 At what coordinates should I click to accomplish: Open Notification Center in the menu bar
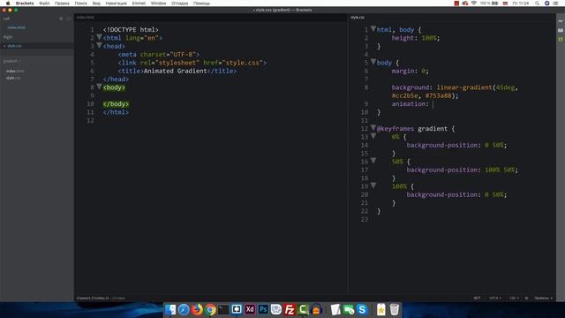555,4
